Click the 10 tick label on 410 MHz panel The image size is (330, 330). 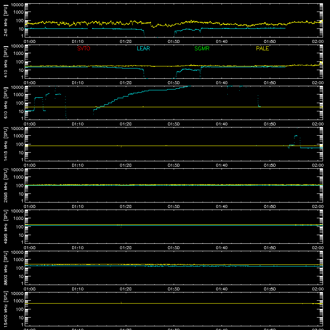click(x=21, y=70)
